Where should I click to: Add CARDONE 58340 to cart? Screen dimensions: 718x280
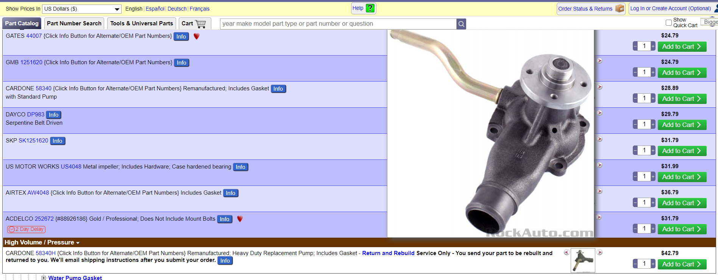click(682, 99)
